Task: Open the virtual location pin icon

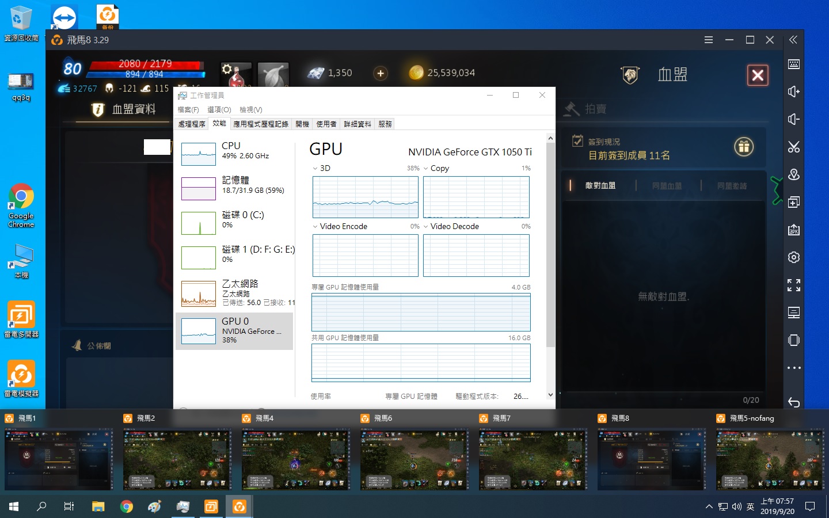Action: pyautogui.click(x=793, y=174)
